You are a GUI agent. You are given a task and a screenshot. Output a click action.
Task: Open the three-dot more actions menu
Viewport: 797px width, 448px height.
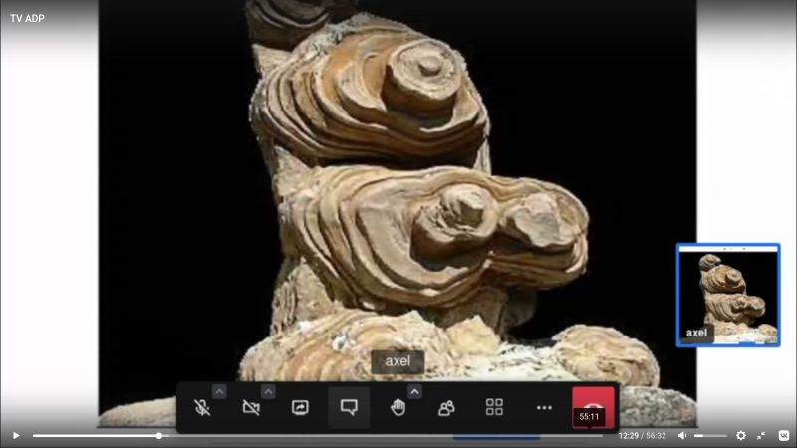544,407
